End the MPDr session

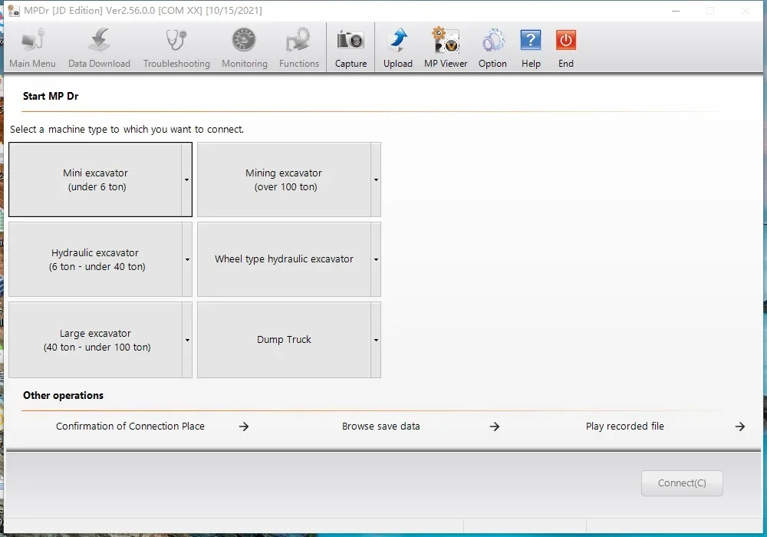pos(565,46)
